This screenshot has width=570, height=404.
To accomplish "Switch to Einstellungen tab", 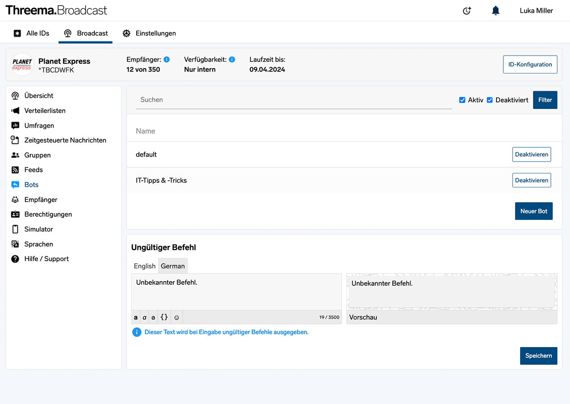I will [x=149, y=33].
